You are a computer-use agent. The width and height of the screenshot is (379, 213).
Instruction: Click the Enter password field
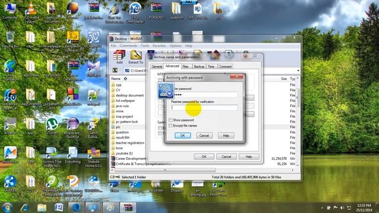(204, 95)
